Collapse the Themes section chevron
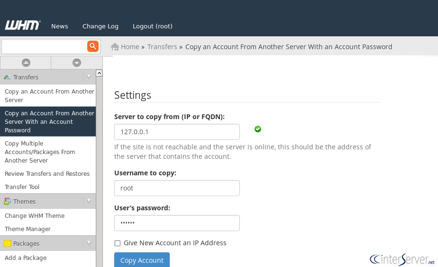Viewport: 438px width, 267px height. (x=89, y=201)
